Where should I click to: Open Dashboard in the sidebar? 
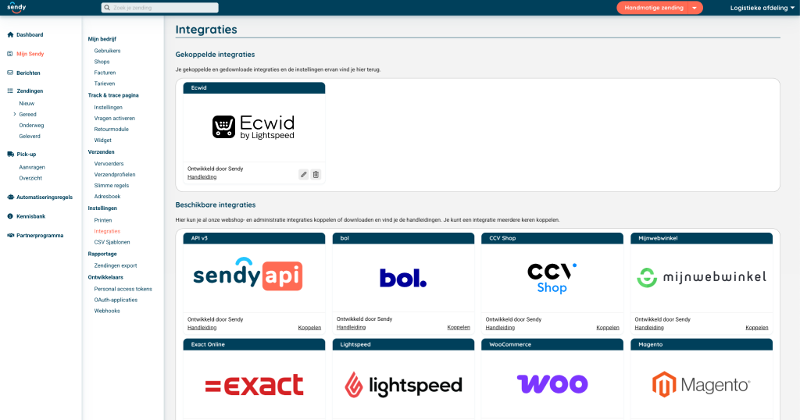click(x=30, y=34)
